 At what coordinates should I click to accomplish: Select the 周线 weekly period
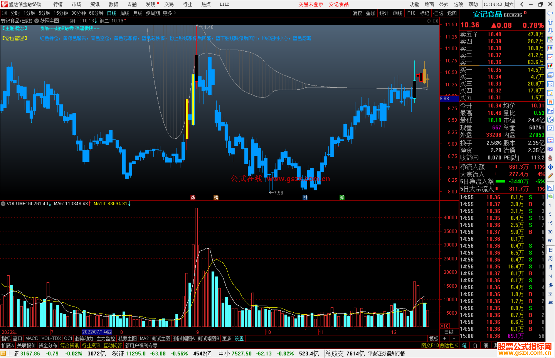[x=125, y=13]
